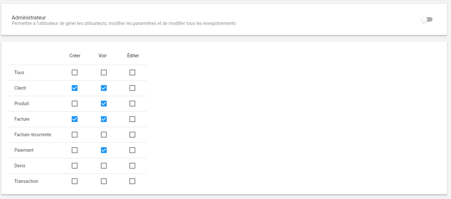Uncheck the Créer checkbox for Client
The image size is (451, 199).
(x=75, y=88)
